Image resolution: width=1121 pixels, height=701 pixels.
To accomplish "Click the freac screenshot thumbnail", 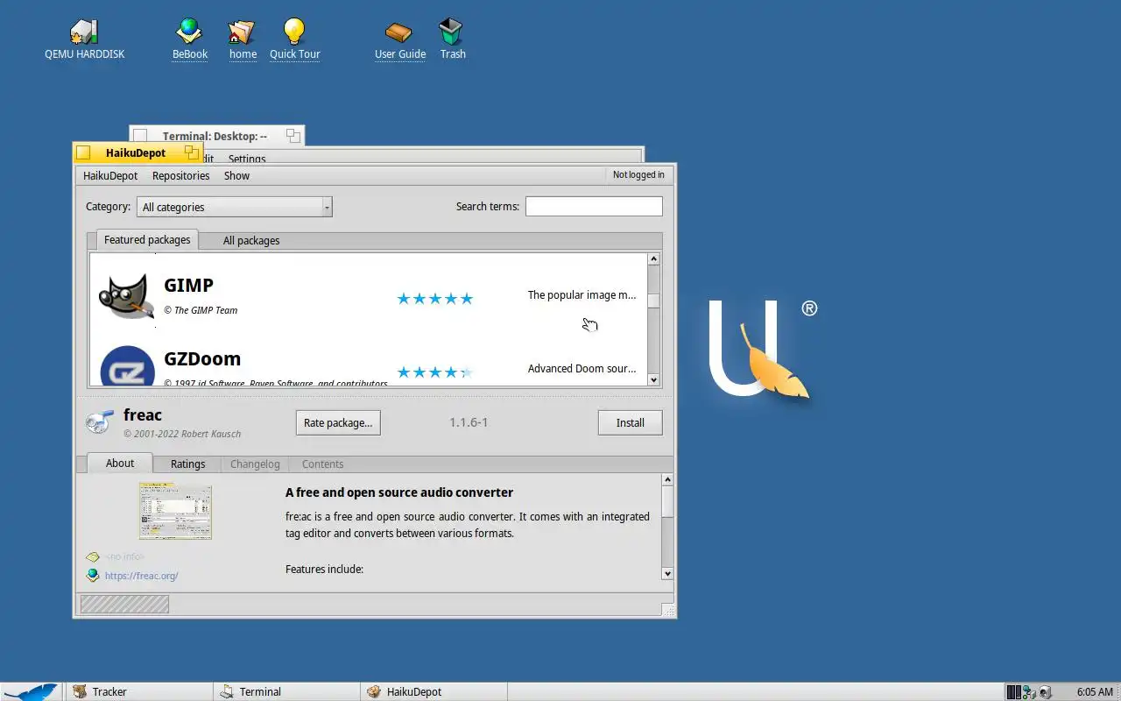I will tap(175, 511).
